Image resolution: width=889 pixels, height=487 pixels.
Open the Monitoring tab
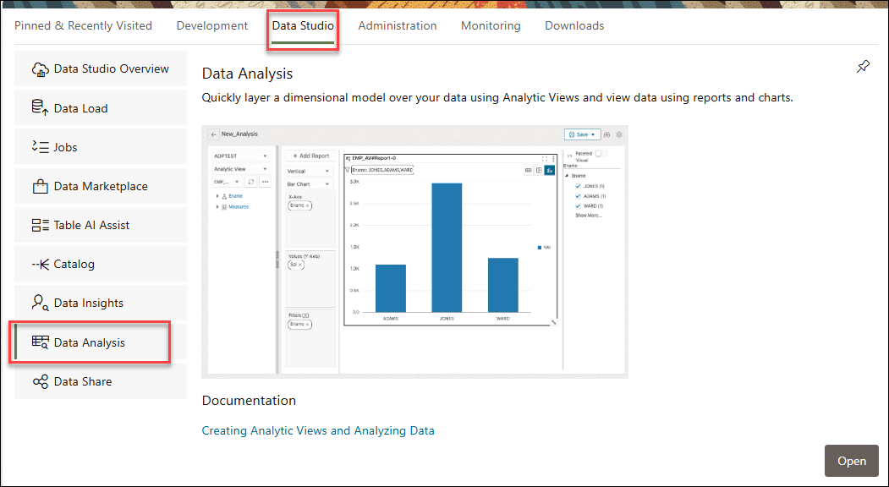(491, 25)
